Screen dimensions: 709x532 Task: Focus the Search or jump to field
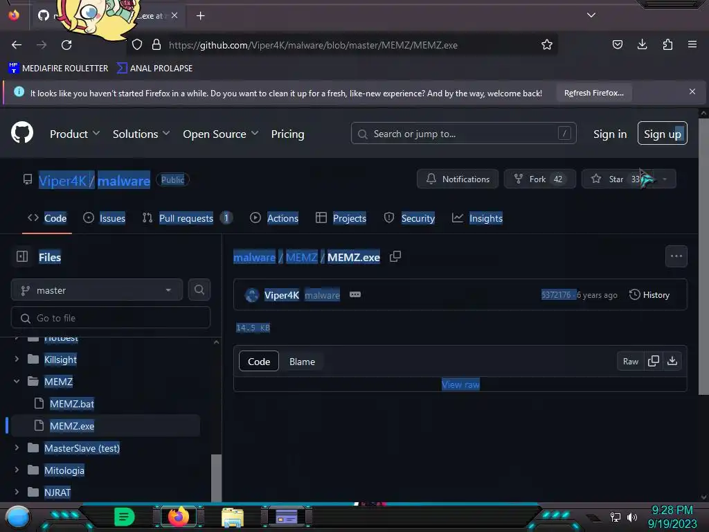pyautogui.click(x=463, y=134)
